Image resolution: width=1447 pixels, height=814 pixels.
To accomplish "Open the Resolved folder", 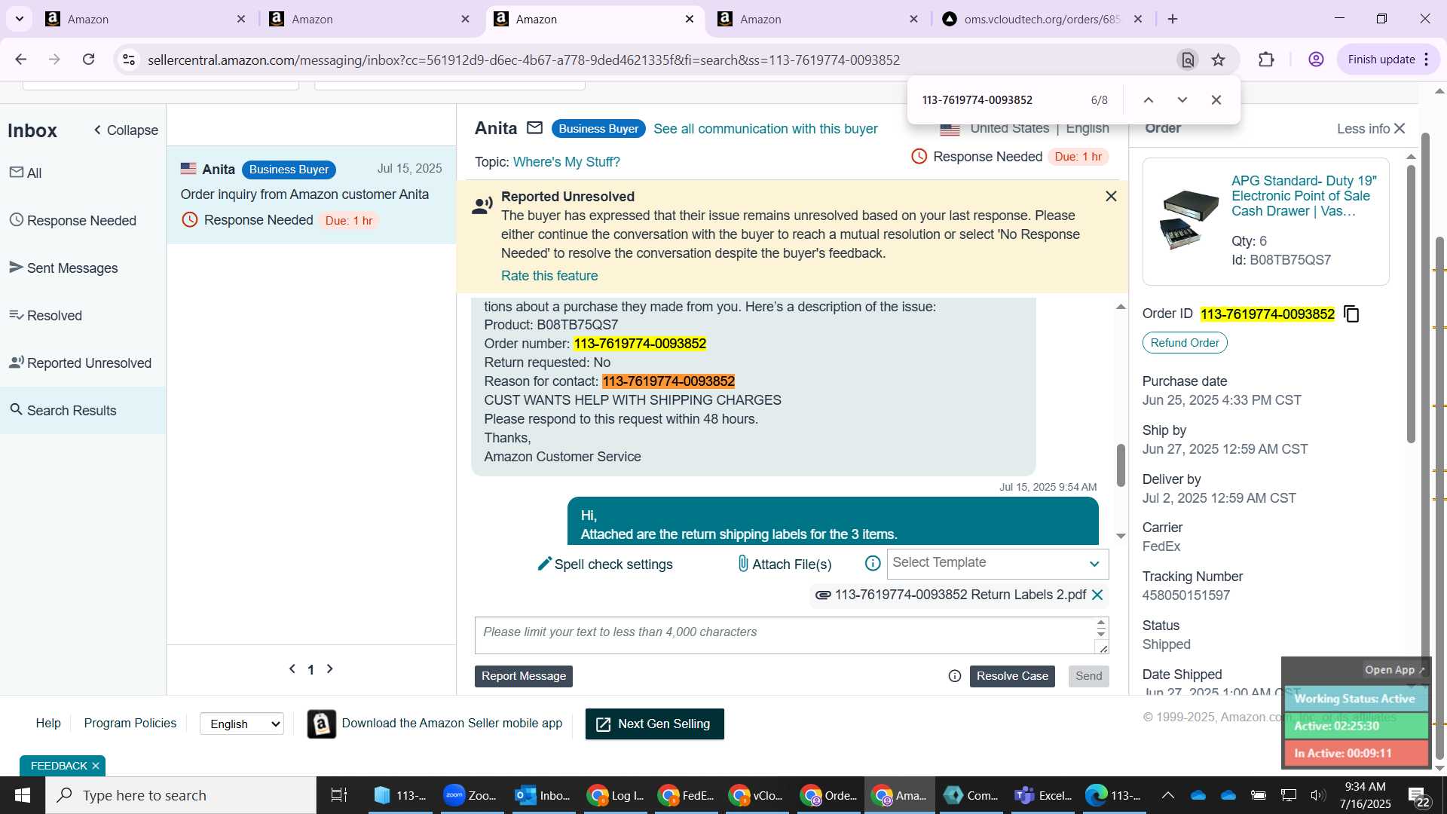I will [x=45, y=315].
